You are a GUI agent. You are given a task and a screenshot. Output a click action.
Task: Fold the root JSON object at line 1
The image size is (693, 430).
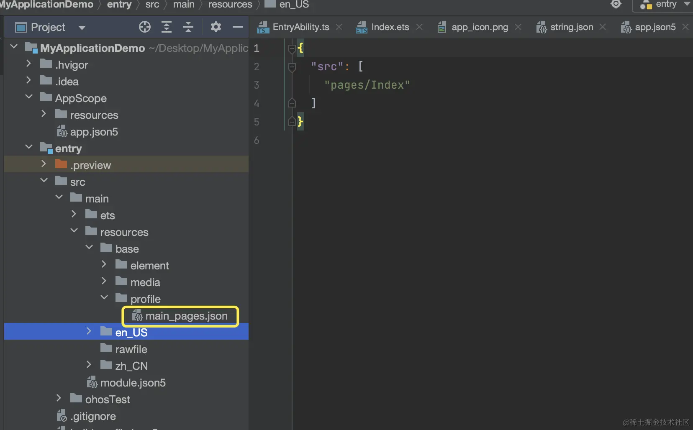click(x=292, y=49)
